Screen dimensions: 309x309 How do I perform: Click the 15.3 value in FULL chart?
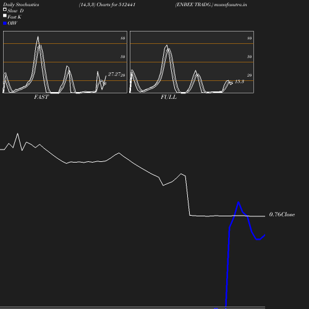[x=239, y=82]
